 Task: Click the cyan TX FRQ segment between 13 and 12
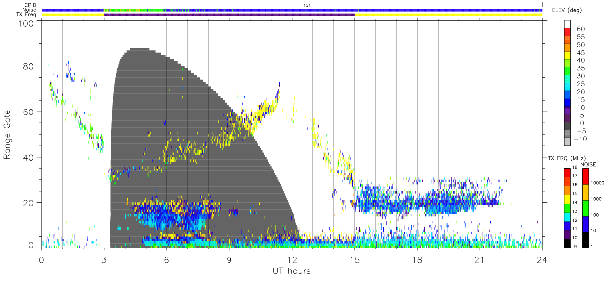(x=567, y=217)
